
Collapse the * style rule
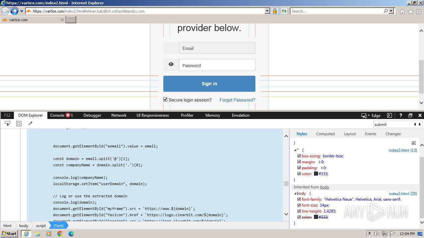click(295, 150)
